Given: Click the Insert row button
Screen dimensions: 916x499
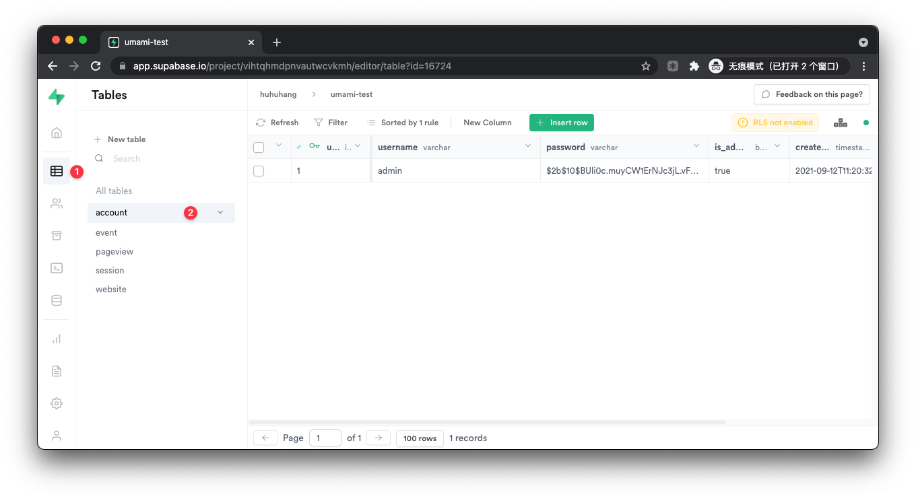Looking at the screenshot, I should point(562,123).
